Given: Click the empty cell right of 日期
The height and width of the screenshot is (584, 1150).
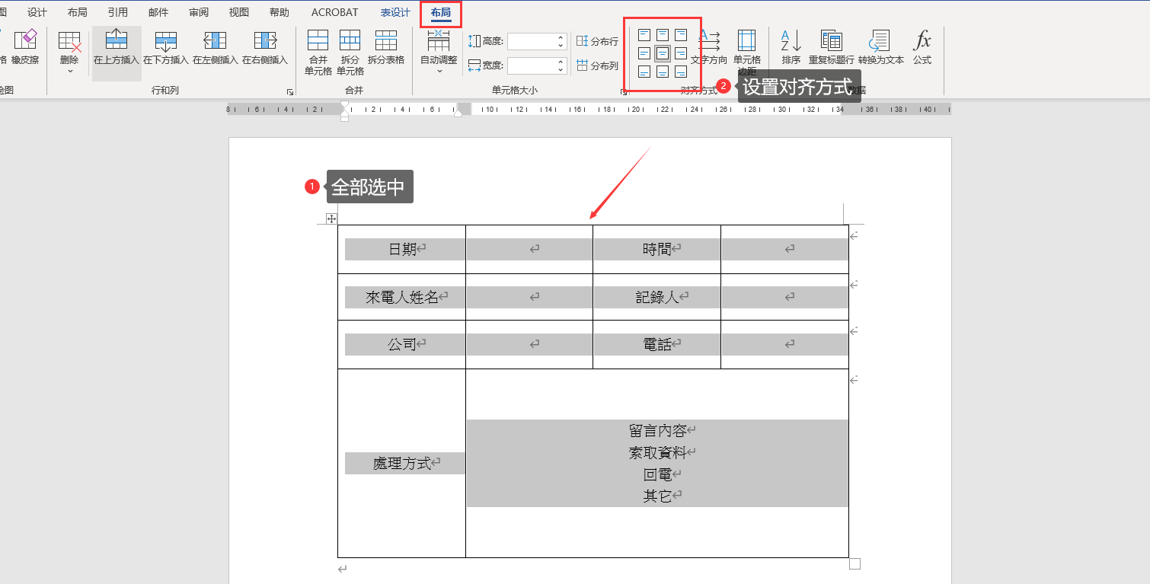Looking at the screenshot, I should tap(529, 249).
